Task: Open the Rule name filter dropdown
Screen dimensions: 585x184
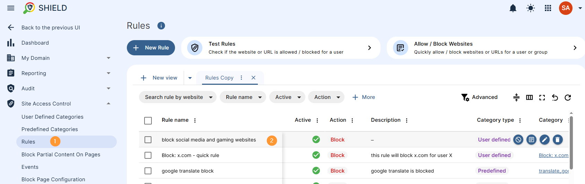Action: pos(243,97)
